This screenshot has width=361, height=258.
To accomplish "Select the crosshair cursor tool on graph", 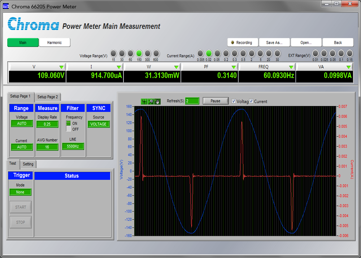I will (144, 102).
